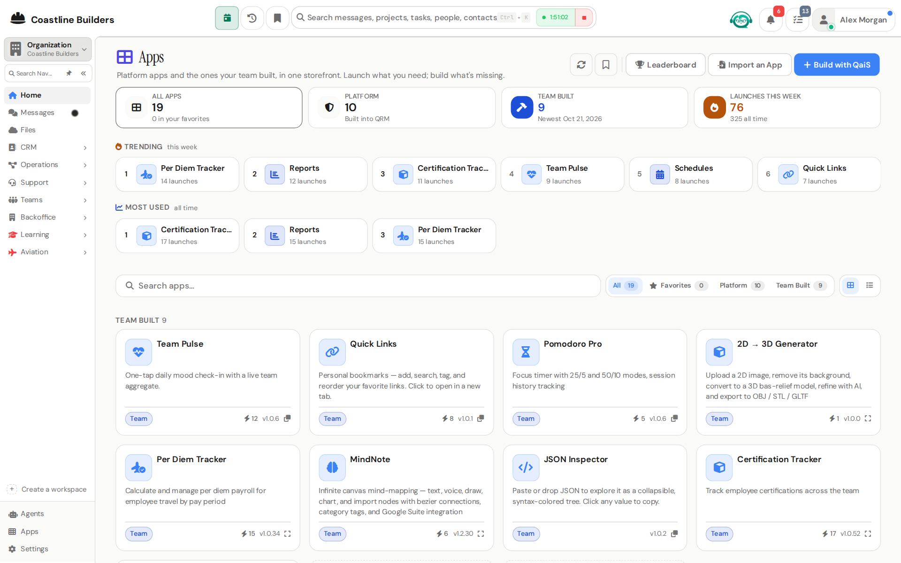901x563 pixels.
Task: Refresh the Apps page
Action: pos(581,65)
